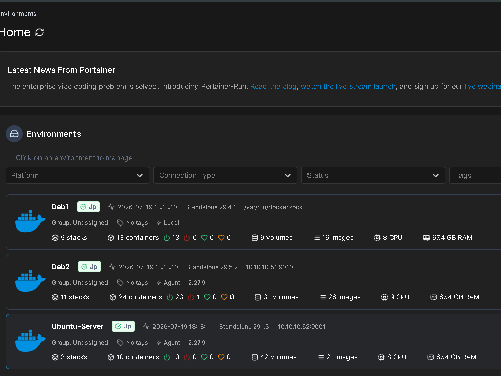Click the Ubuntu-Server Docker whale logo

[x=30, y=341]
